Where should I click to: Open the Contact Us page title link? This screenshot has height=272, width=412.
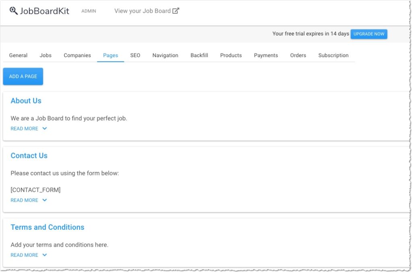point(29,156)
